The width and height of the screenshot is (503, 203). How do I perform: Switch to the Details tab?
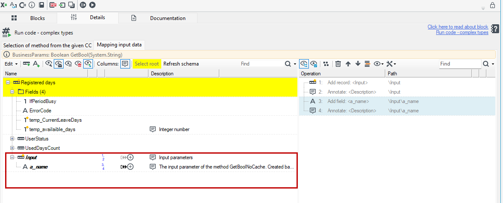click(x=88, y=17)
